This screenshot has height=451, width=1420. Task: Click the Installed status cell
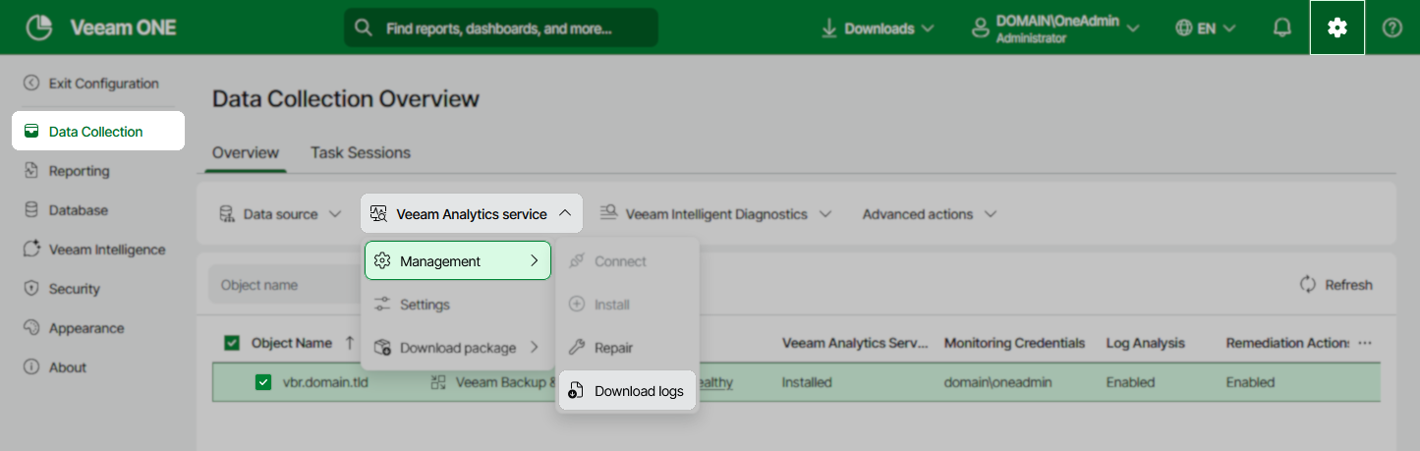click(807, 382)
